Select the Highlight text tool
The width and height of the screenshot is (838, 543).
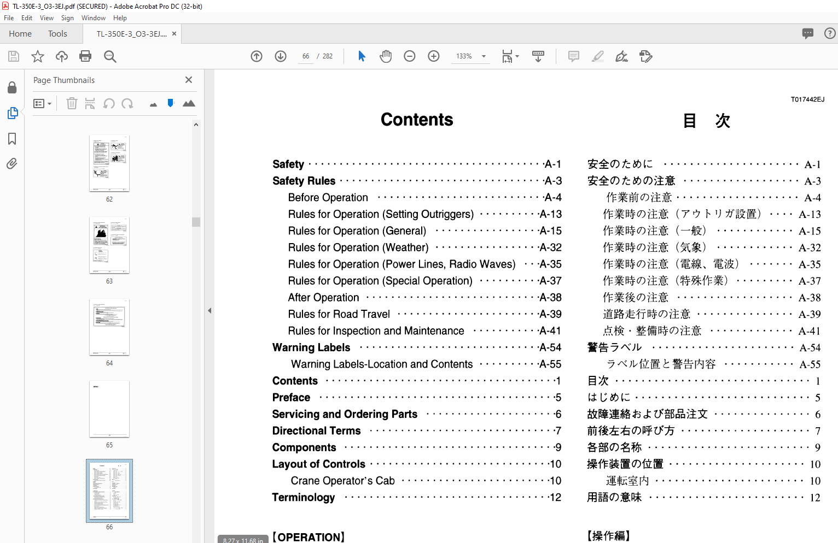coord(598,56)
